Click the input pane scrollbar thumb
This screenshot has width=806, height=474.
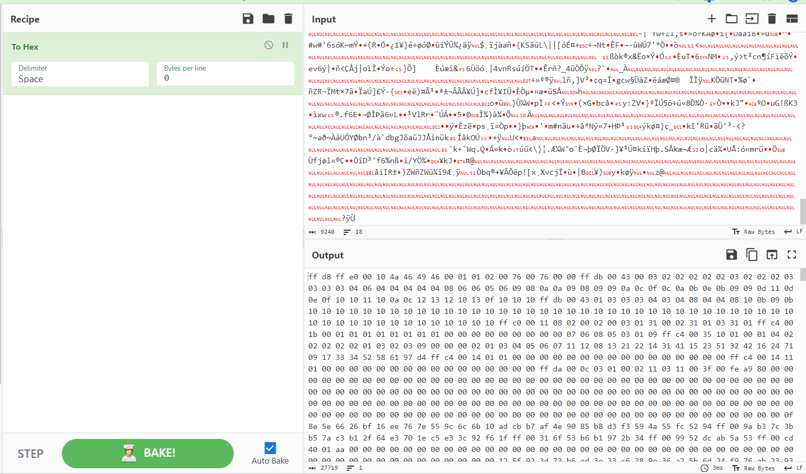pyautogui.click(x=803, y=211)
